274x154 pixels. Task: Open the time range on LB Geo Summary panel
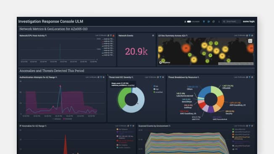[240, 35]
